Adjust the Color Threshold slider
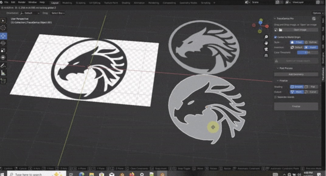The image size is (326, 176). coord(307,53)
